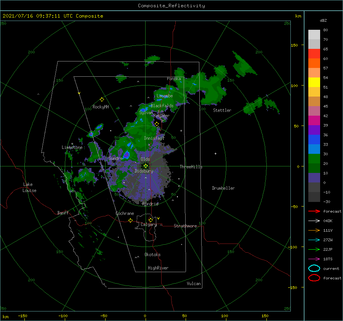This screenshot has width=343, height=321.
Task: Click the Sundre city label
Action: coord(115,158)
